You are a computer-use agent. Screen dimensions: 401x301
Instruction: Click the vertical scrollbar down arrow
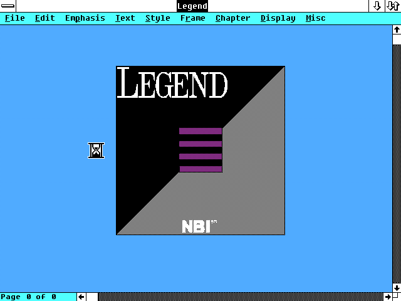point(397,288)
